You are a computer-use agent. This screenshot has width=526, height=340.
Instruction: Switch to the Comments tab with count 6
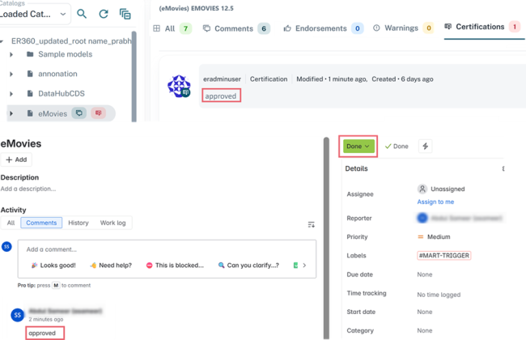[x=236, y=28]
